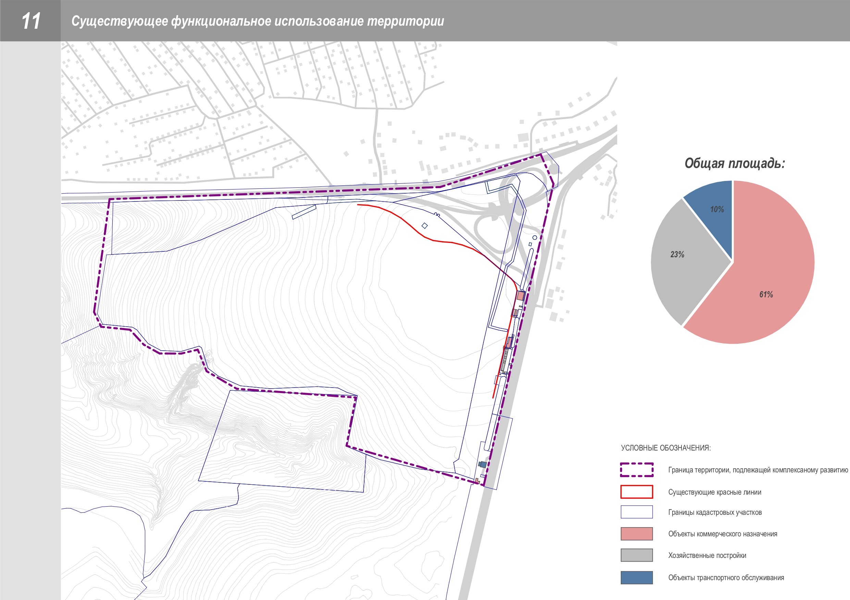Click the 'Границы кадастровых участков' legend label
This screenshot has height=600, width=850.
coord(715,512)
